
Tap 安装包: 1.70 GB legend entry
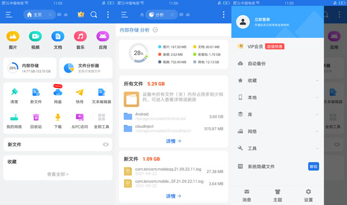point(207,54)
